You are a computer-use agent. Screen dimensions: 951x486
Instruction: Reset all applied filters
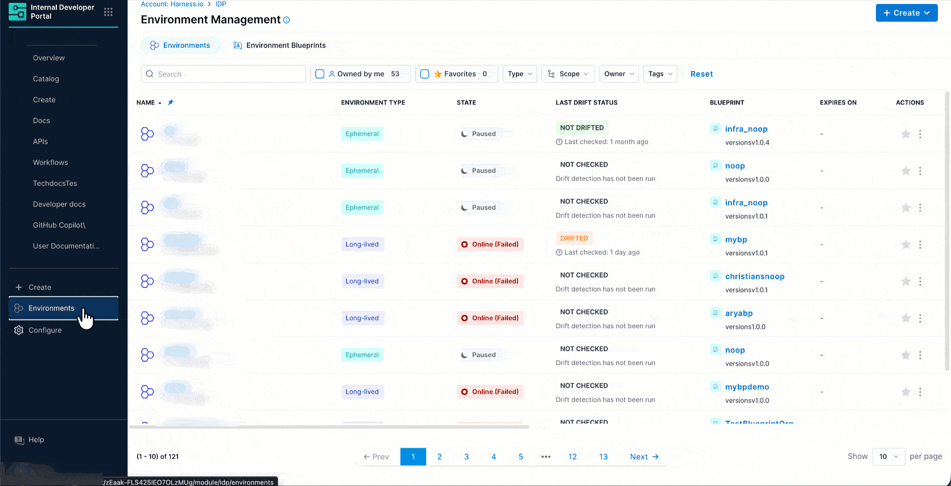click(x=701, y=74)
